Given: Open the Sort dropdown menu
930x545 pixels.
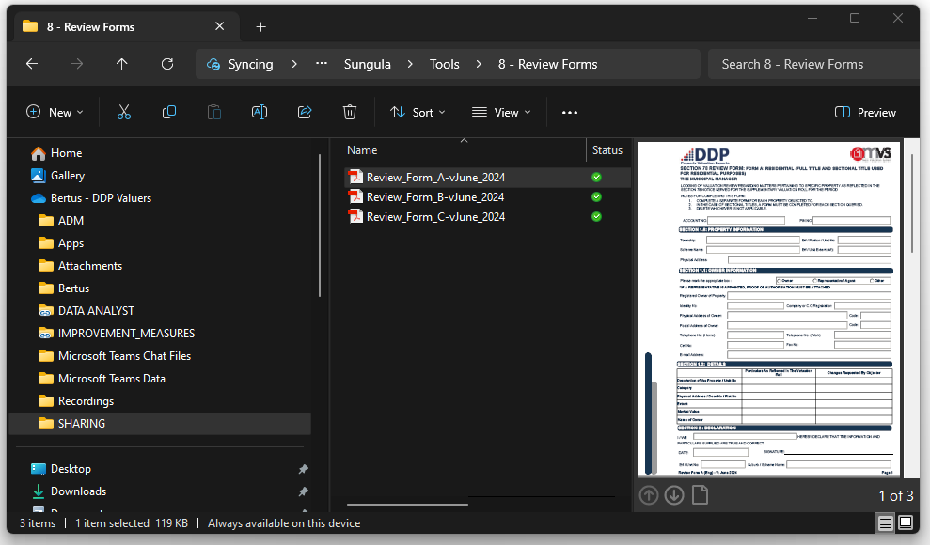Looking at the screenshot, I should pos(418,112).
